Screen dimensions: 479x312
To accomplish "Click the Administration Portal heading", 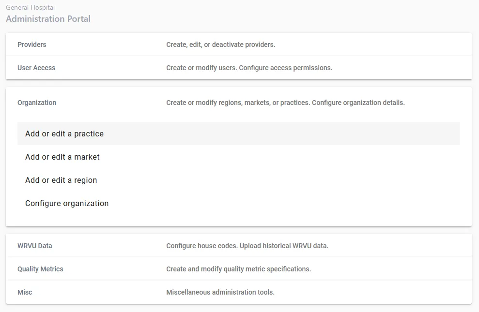I will [x=48, y=19].
